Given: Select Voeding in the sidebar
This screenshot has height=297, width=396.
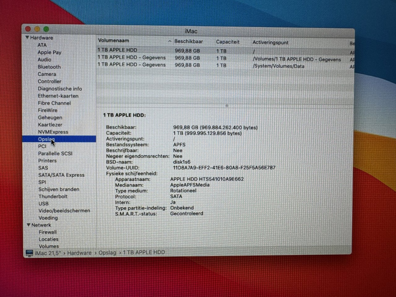Looking at the screenshot, I should [x=48, y=218].
